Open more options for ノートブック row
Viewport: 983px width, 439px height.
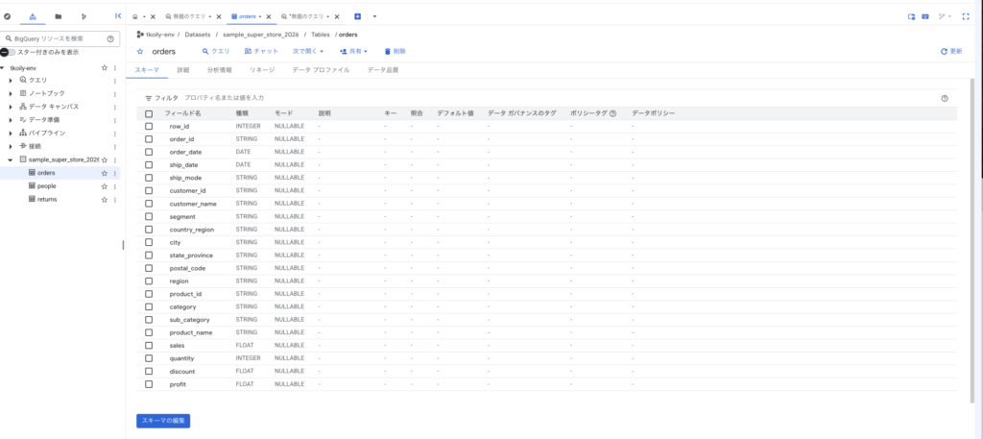click(x=115, y=93)
